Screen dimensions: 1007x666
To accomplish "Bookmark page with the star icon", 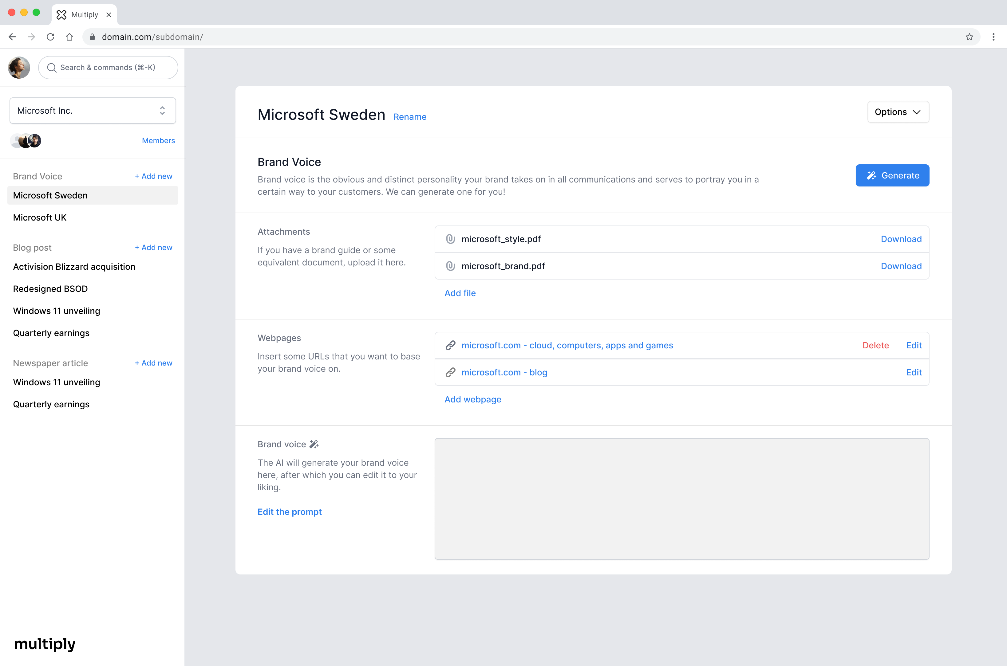I will 969,37.
